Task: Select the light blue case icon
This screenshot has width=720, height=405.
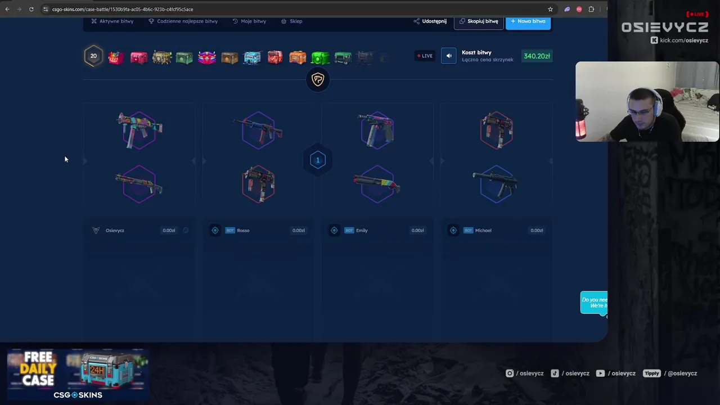Action: pos(252,57)
